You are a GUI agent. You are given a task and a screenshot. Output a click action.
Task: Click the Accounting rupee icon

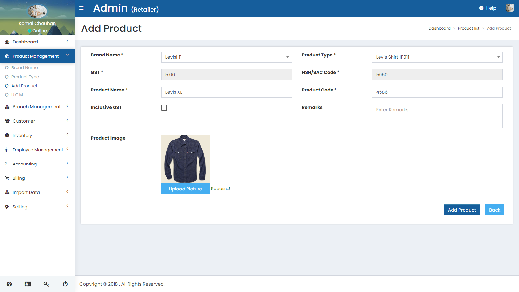pos(6,164)
